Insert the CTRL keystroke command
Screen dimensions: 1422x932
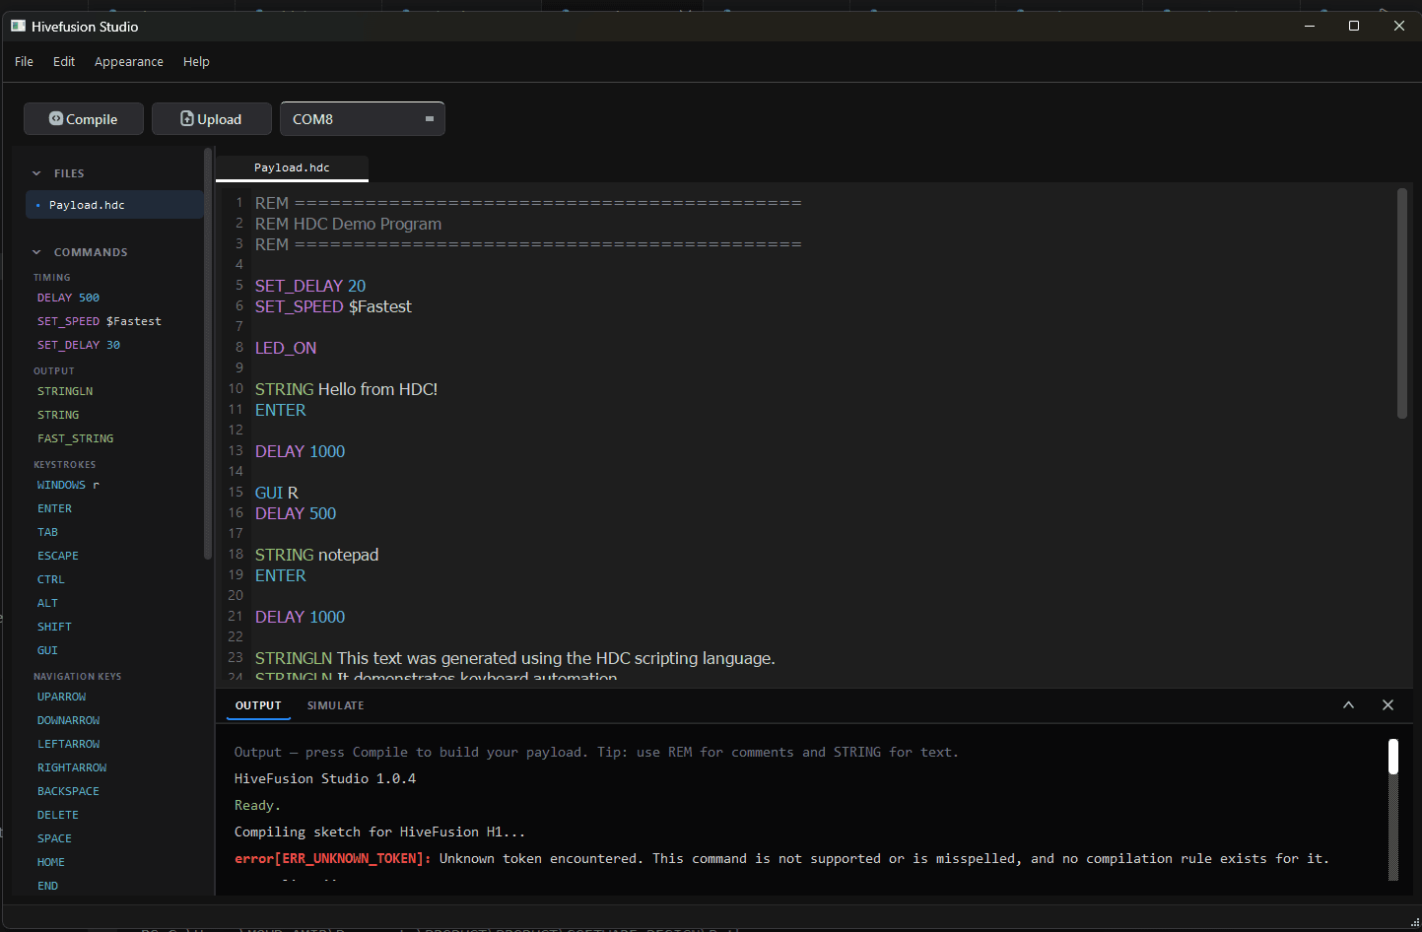click(50, 579)
